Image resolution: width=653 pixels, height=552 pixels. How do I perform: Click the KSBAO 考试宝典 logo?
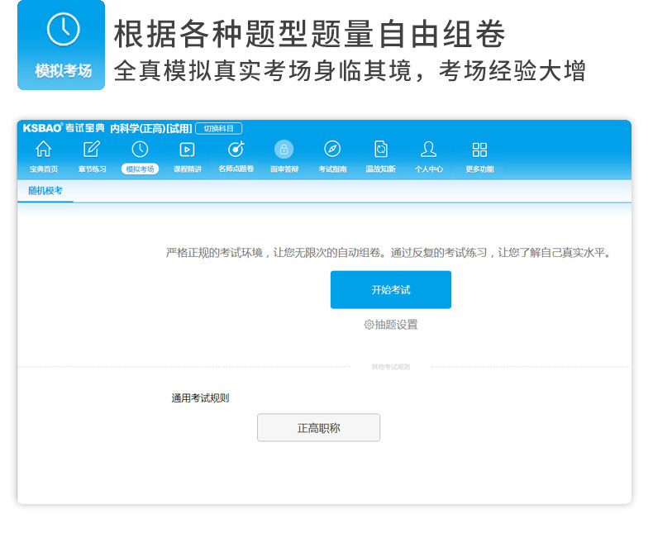click(x=64, y=128)
